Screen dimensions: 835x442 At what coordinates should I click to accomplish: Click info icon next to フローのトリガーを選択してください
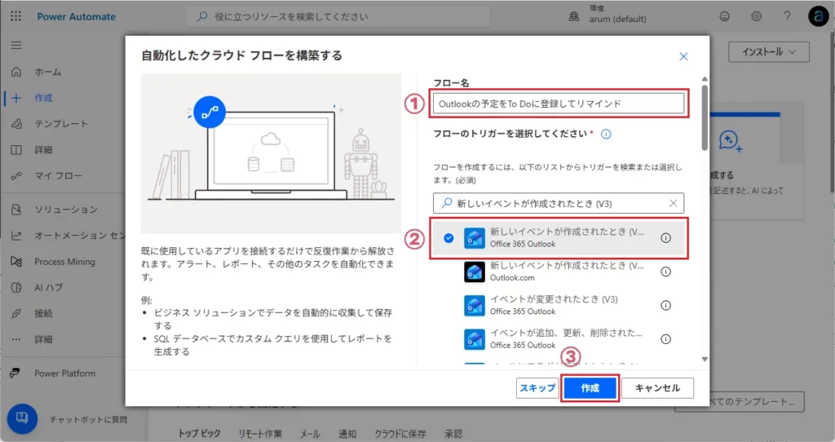[x=606, y=134]
